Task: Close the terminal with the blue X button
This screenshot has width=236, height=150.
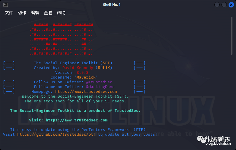Action: (231, 5)
